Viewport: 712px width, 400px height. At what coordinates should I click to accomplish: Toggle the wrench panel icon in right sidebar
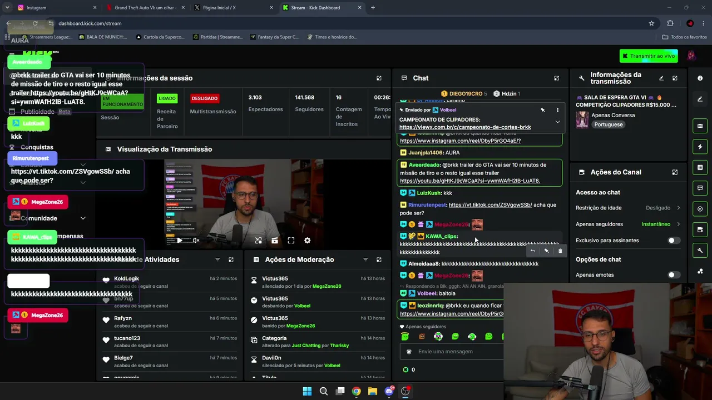[x=700, y=251]
